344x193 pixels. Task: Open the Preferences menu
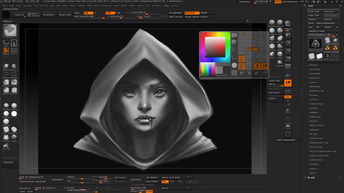pyautogui.click(x=106, y=6)
